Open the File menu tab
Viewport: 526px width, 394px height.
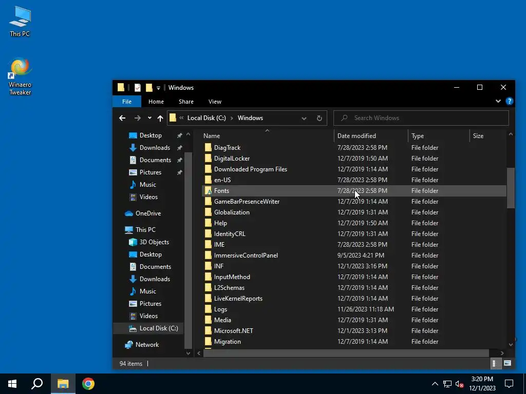(x=127, y=102)
